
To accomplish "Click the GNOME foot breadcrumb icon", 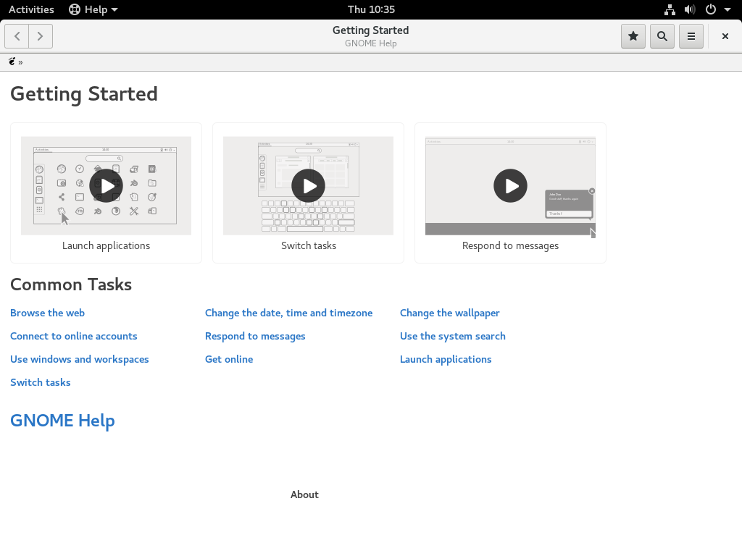I will point(12,62).
